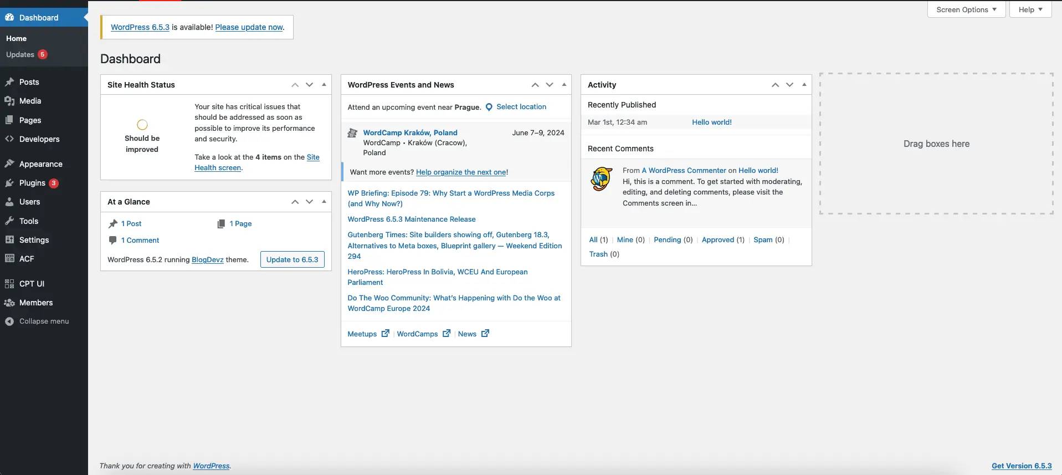Click the Media icon in sidebar

pos(9,101)
